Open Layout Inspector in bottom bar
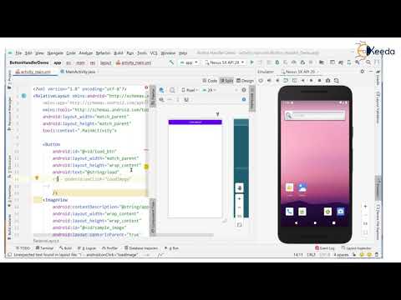 point(356,248)
